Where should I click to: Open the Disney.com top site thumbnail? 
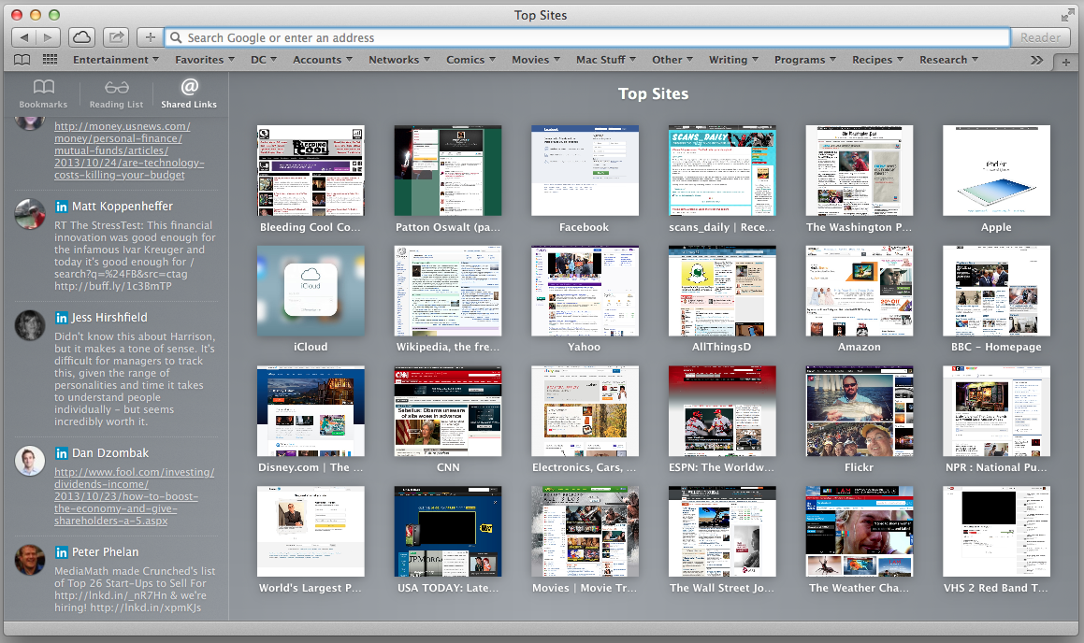click(x=311, y=411)
